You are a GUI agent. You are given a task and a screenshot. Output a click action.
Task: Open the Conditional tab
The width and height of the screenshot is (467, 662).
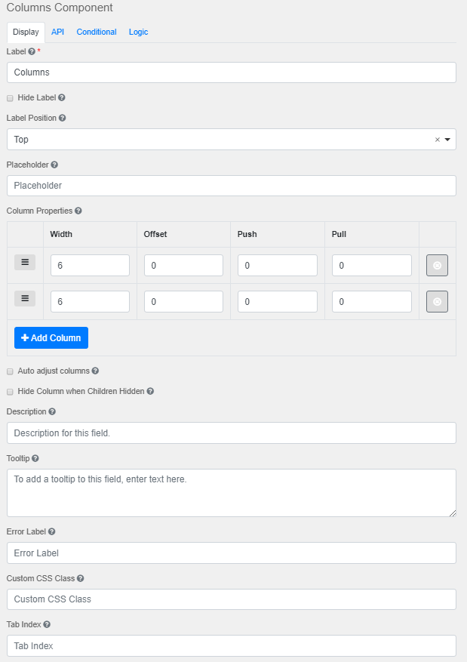click(x=96, y=32)
